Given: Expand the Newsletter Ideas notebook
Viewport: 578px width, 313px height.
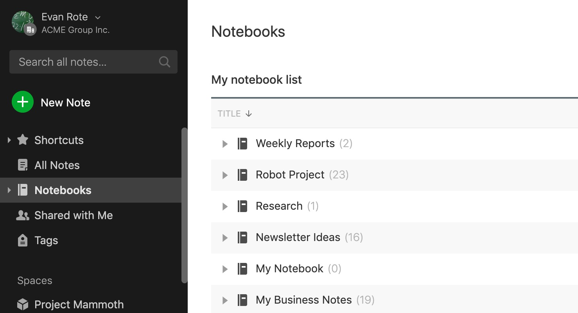Looking at the screenshot, I should tap(225, 237).
